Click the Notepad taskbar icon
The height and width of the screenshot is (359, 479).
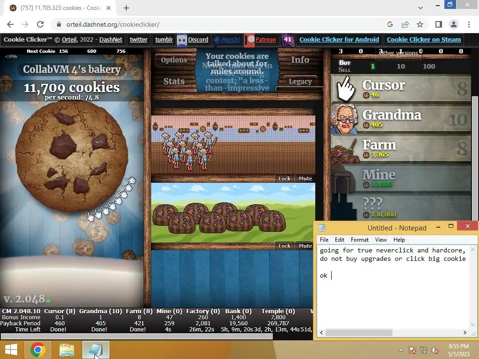click(95, 350)
